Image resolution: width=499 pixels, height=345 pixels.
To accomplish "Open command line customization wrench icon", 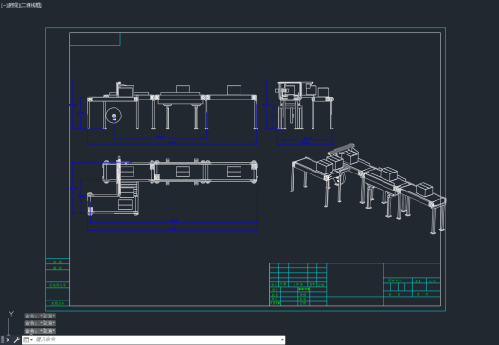I will click(x=16, y=340).
